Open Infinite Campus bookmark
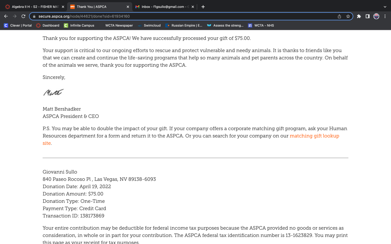The image size is (391, 244). coord(79,26)
